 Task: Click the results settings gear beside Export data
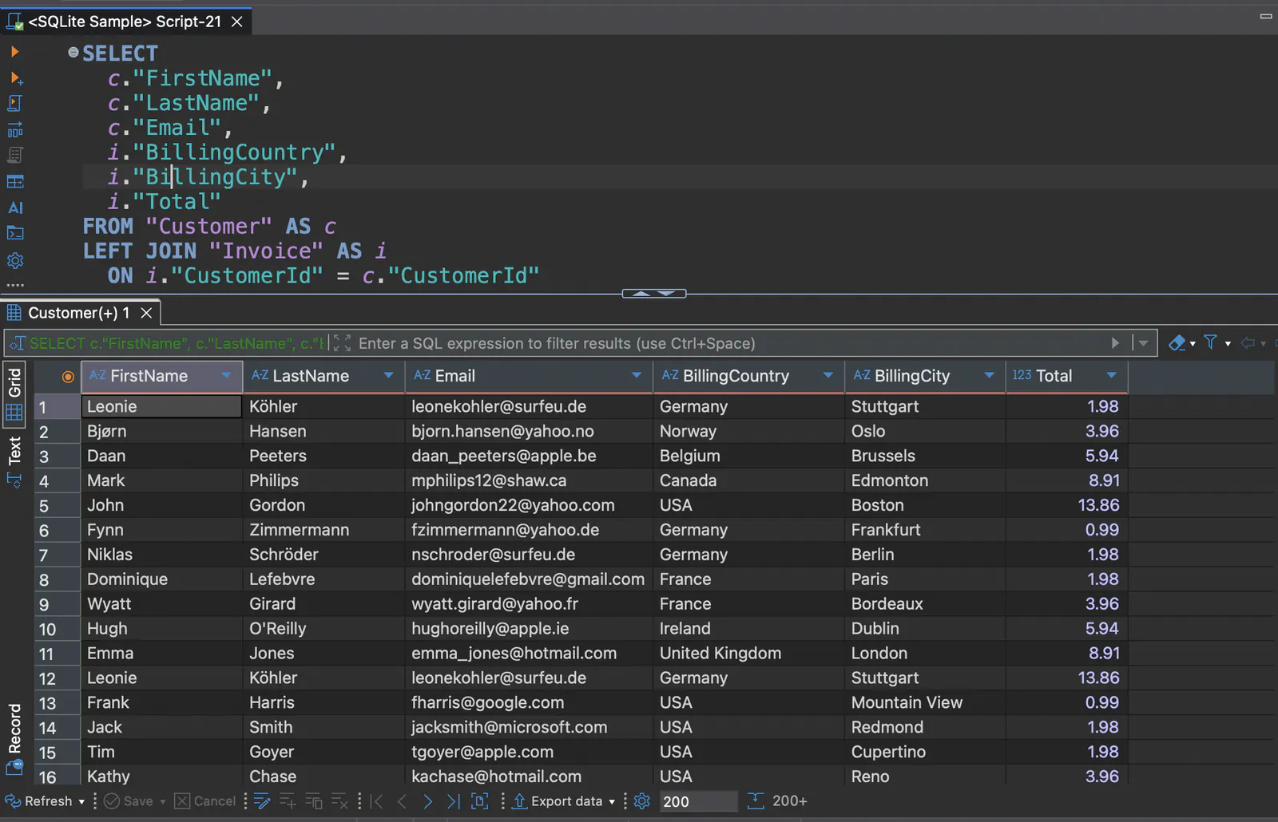tap(641, 801)
